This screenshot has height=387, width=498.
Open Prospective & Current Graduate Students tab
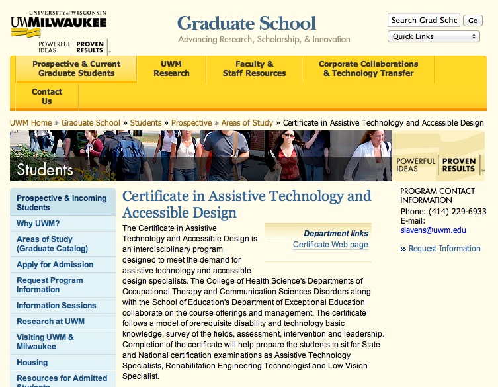pos(76,69)
